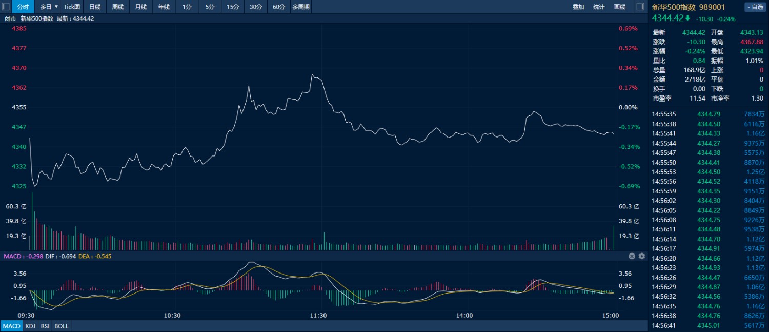This screenshot has width=769, height=332.
Task: Remove index from 自选 watchlist
Action: pyautogui.click(x=755, y=7)
